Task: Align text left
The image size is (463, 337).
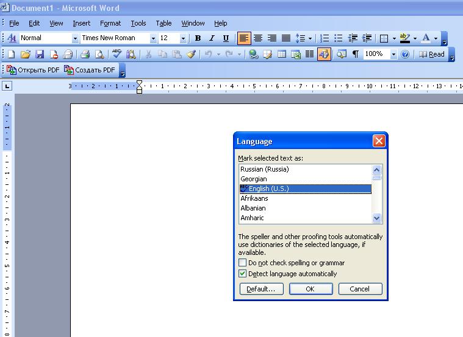Action: [244, 38]
